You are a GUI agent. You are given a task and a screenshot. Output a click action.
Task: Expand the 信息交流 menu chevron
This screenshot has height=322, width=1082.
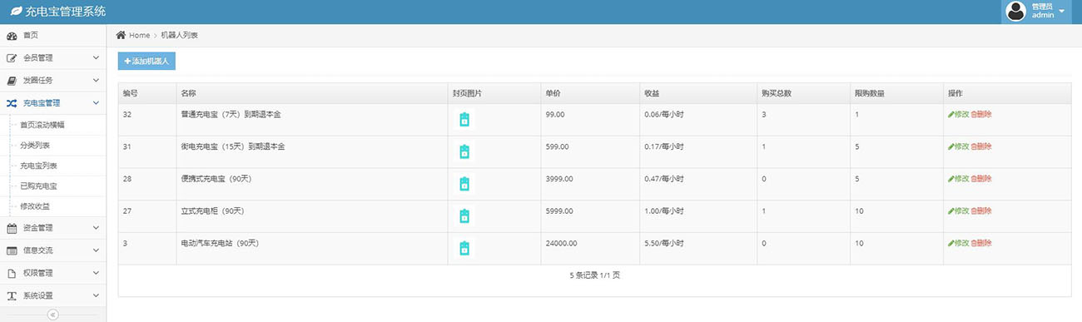[x=96, y=250]
